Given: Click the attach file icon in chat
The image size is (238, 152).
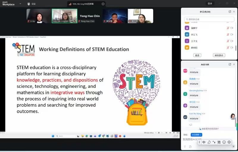Looking at the screenshot, I should pyautogui.click(x=190, y=146).
